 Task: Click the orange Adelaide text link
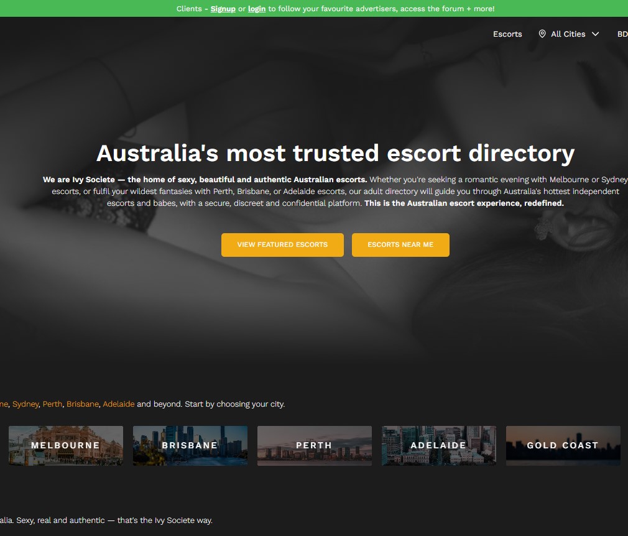pos(118,404)
